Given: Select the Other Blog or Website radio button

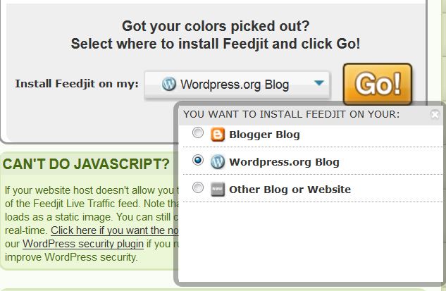Looking at the screenshot, I should (198, 187).
